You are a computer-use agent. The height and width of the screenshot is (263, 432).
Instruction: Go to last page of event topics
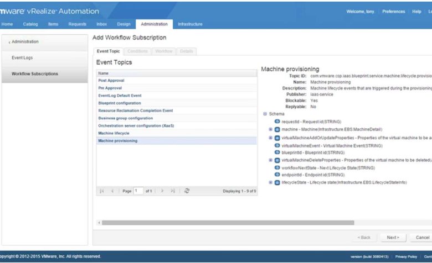click(x=173, y=191)
